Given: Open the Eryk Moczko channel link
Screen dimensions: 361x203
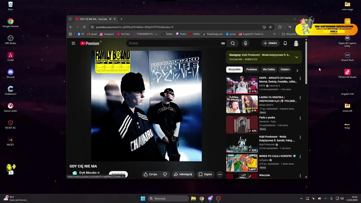Looking at the screenshot, I should tap(88, 173).
